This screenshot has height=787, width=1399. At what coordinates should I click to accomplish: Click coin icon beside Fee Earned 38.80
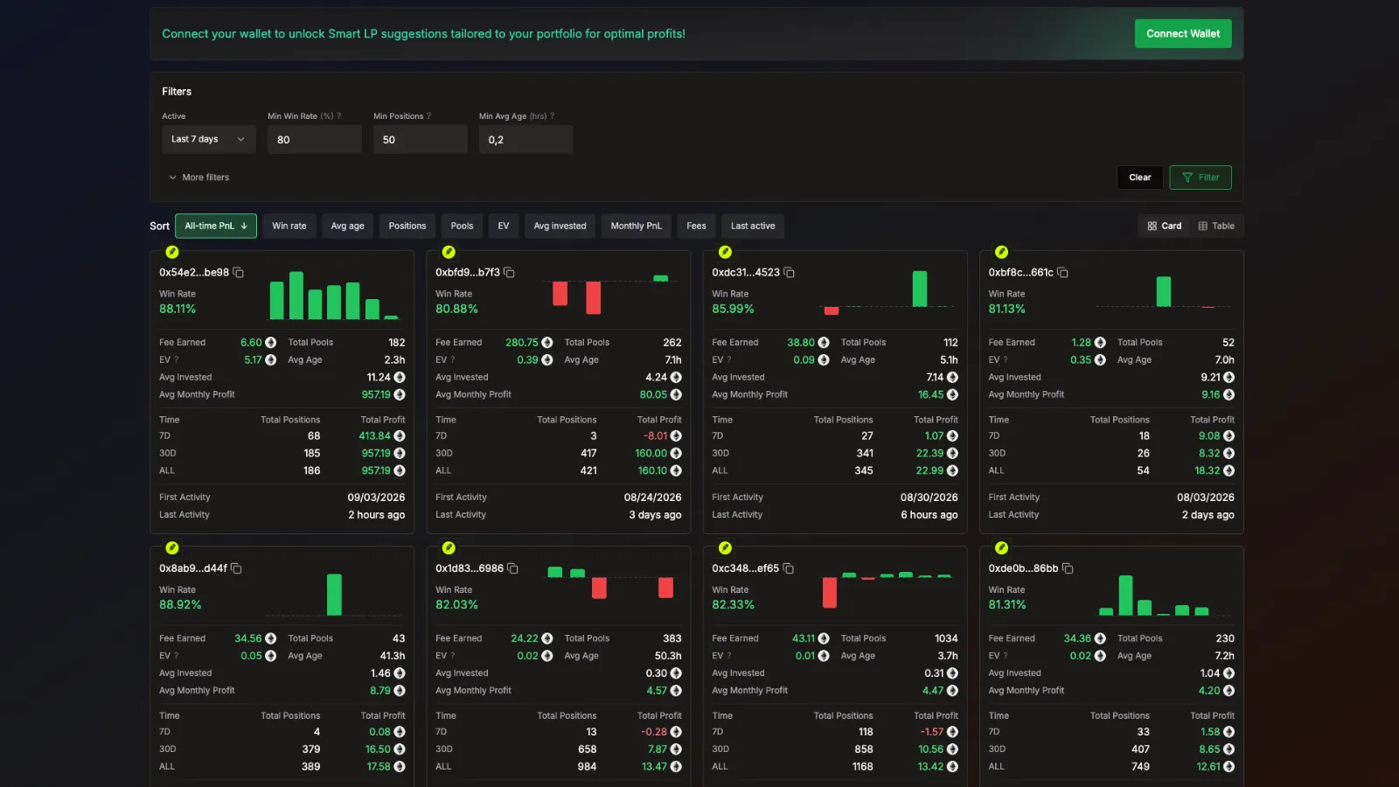(x=823, y=343)
